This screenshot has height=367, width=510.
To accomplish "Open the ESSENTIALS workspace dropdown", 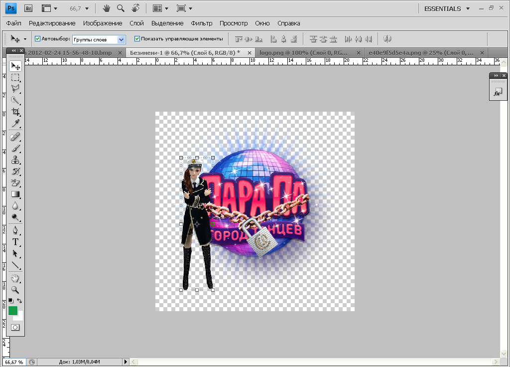I will [447, 9].
